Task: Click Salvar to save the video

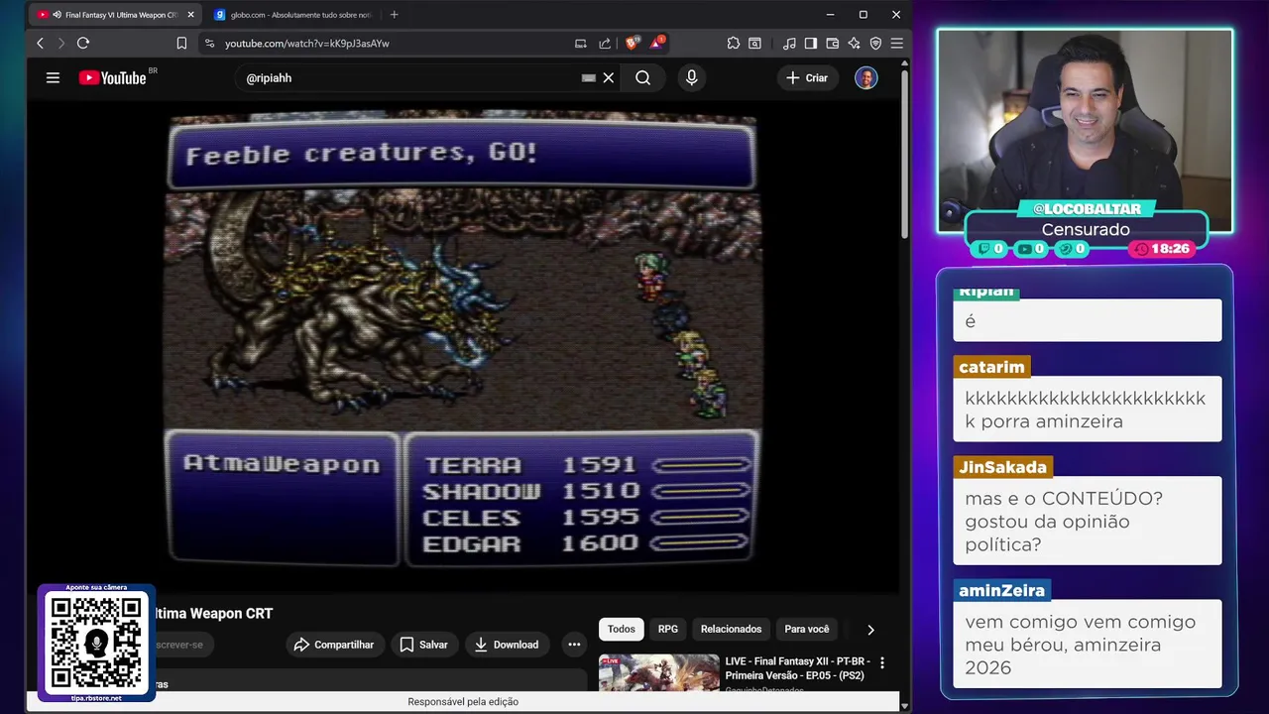Action: pyautogui.click(x=423, y=645)
